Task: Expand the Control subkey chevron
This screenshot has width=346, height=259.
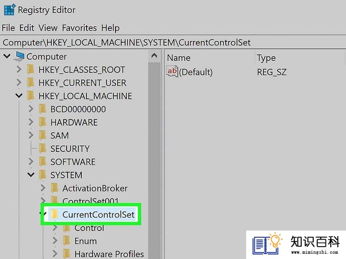Action: [x=55, y=228]
